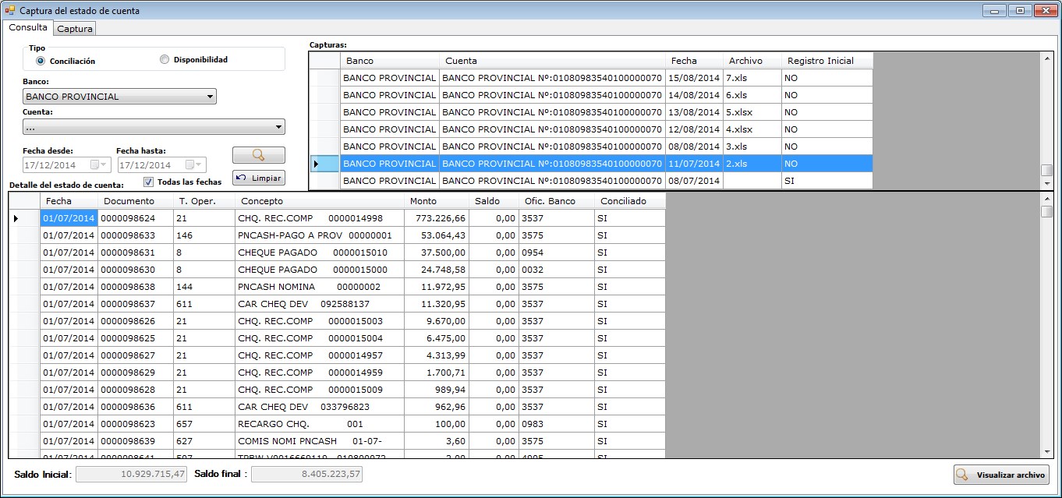Click the PNCASH NOMINA concept cell
1062x498 pixels.
(319, 287)
